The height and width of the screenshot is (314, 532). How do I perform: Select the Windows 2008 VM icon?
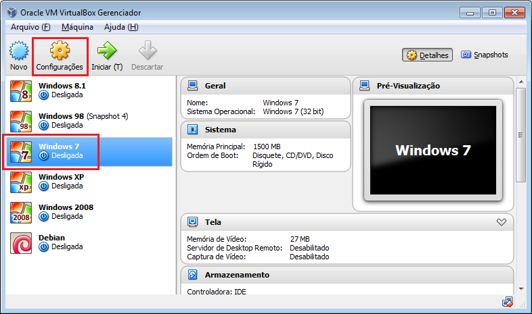coord(21,213)
